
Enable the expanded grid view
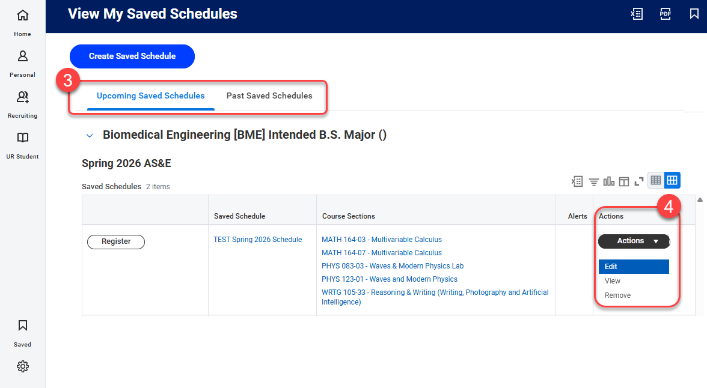tap(672, 180)
